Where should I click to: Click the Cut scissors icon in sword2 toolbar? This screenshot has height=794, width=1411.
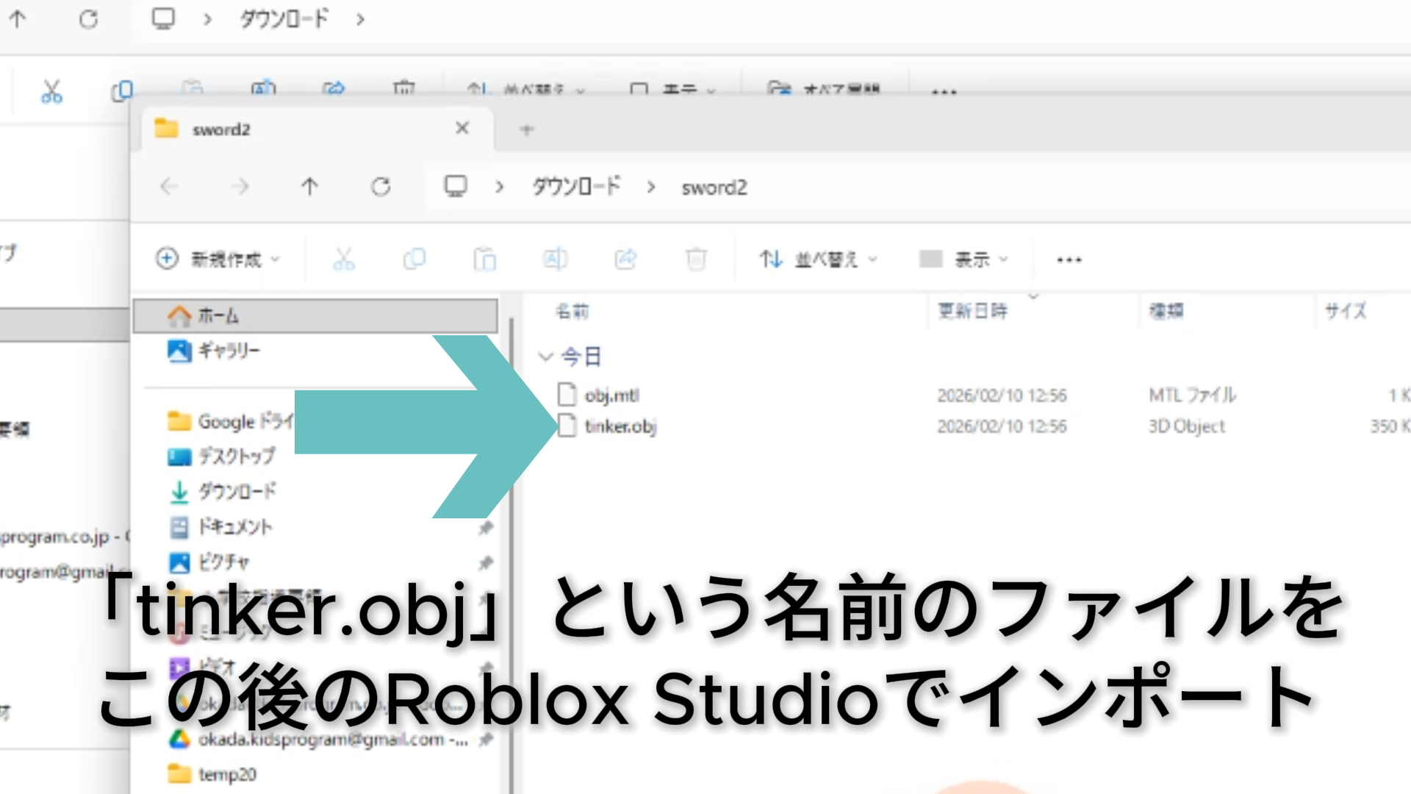[343, 259]
